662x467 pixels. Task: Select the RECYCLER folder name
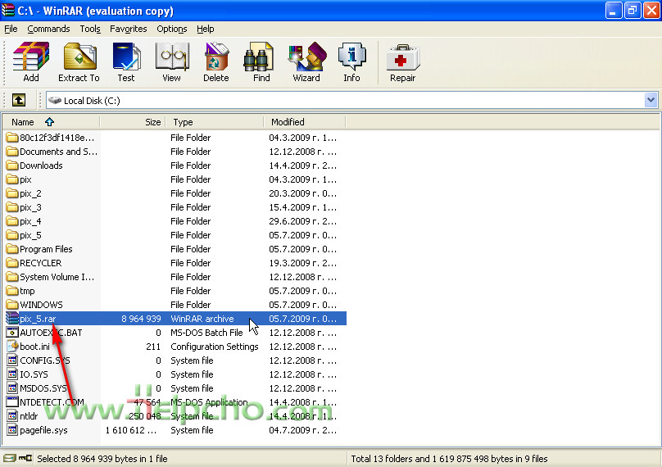[40, 263]
